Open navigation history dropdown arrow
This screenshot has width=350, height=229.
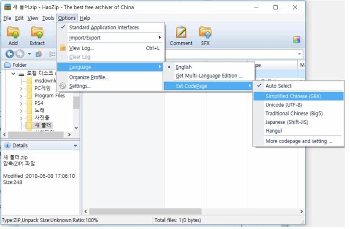pyautogui.click(x=29, y=54)
